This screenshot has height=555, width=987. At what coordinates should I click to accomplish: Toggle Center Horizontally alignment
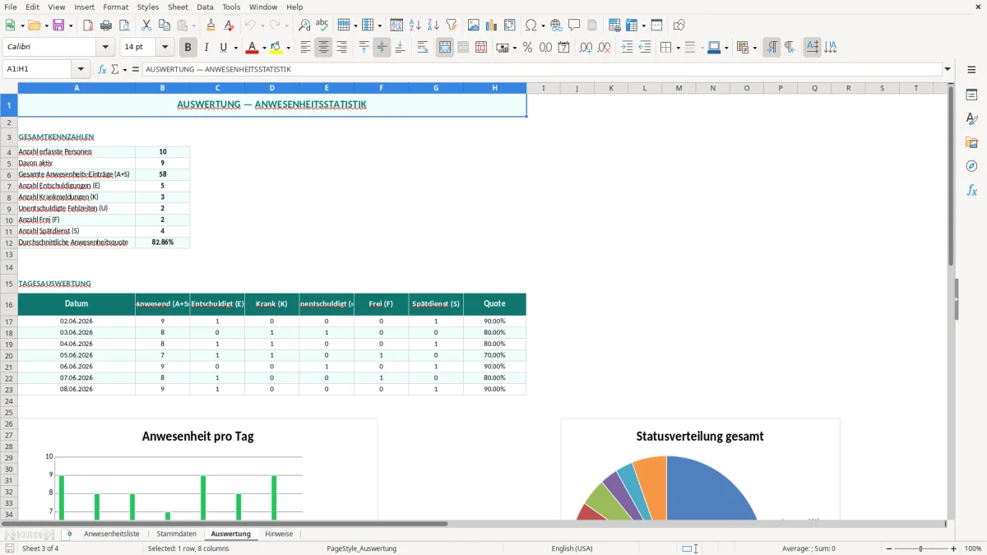click(x=324, y=48)
